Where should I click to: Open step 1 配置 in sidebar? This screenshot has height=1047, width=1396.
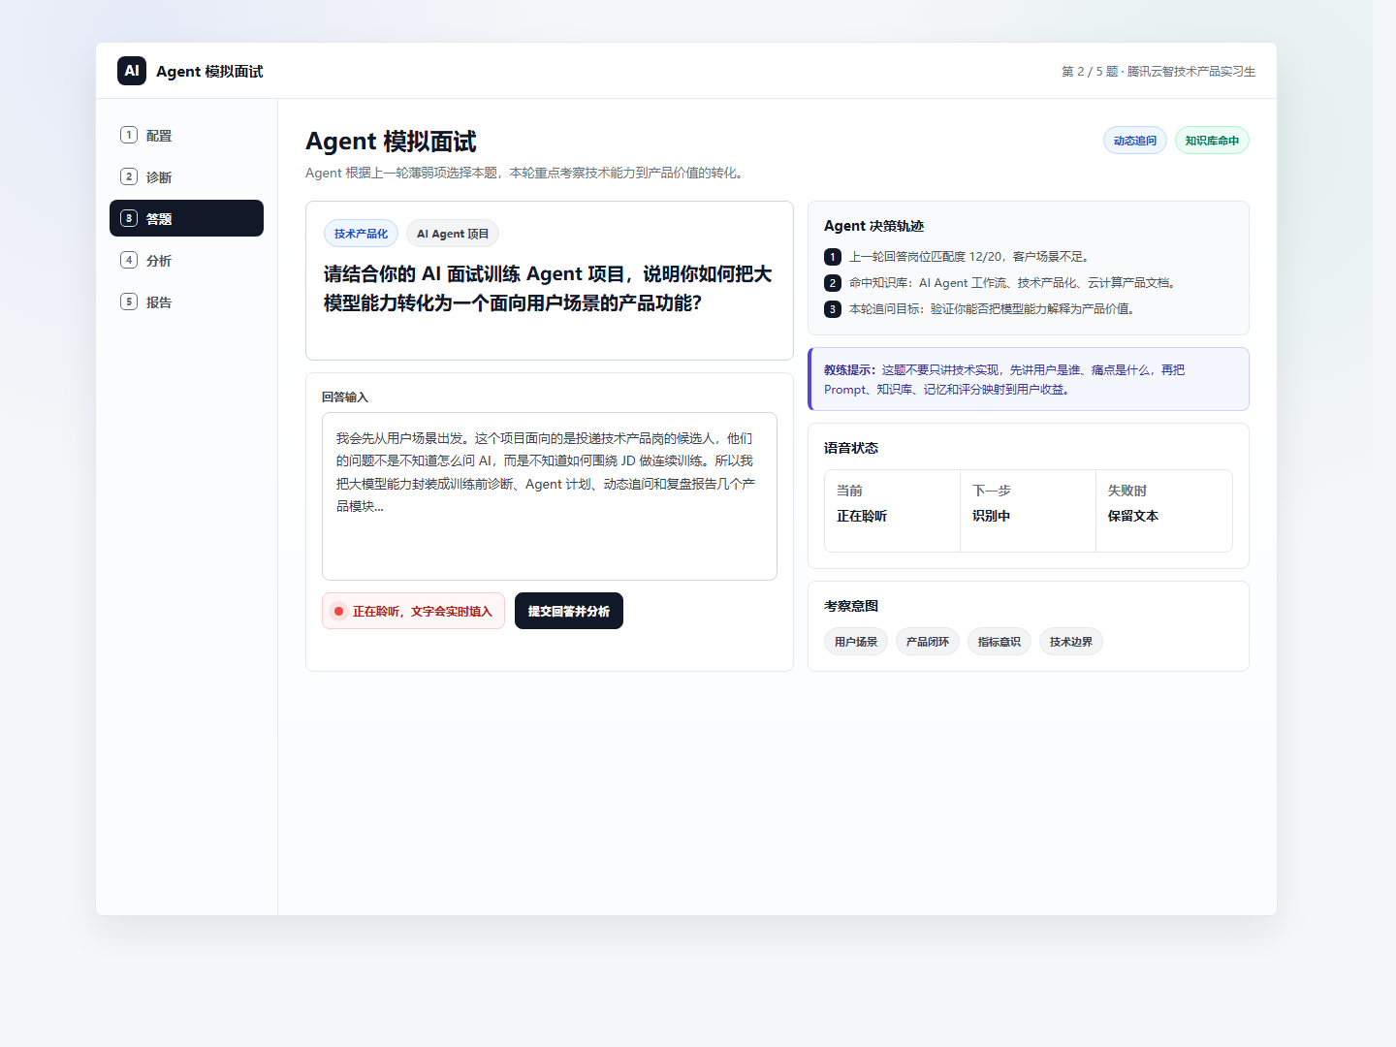click(x=186, y=136)
